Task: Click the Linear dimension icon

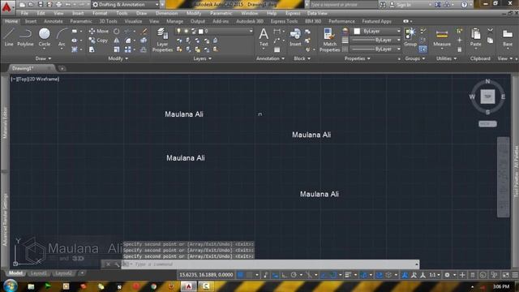Action: point(277,31)
